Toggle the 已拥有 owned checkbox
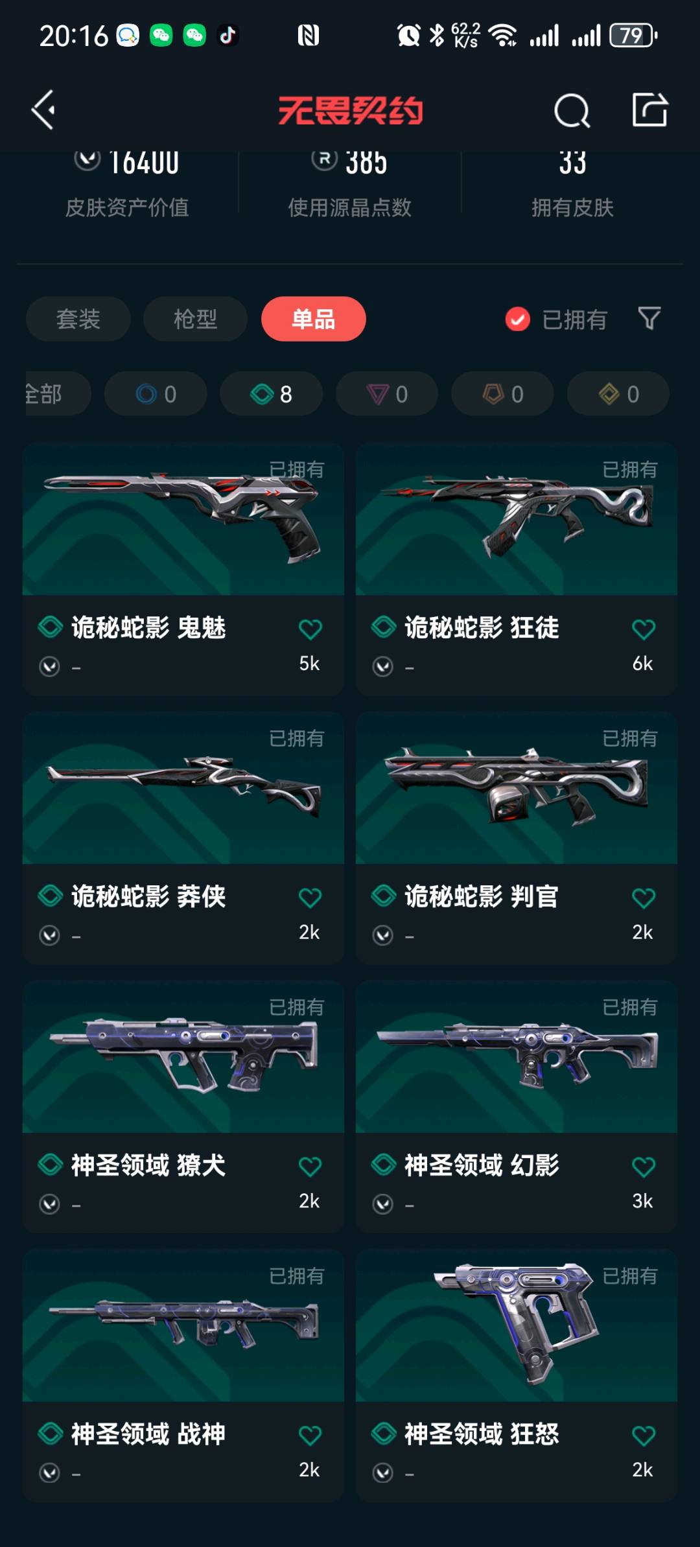The height and width of the screenshot is (1547, 700). click(x=517, y=319)
